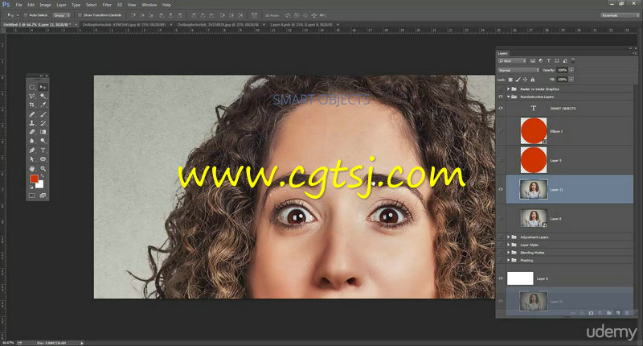Select the Blur tool
Image resolution: width=643 pixels, height=346 pixels.
[32, 141]
